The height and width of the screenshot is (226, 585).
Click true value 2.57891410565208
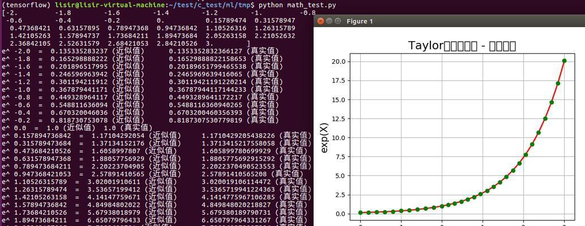pos(235,174)
